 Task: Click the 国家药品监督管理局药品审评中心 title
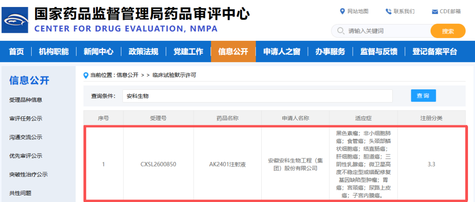point(142,14)
